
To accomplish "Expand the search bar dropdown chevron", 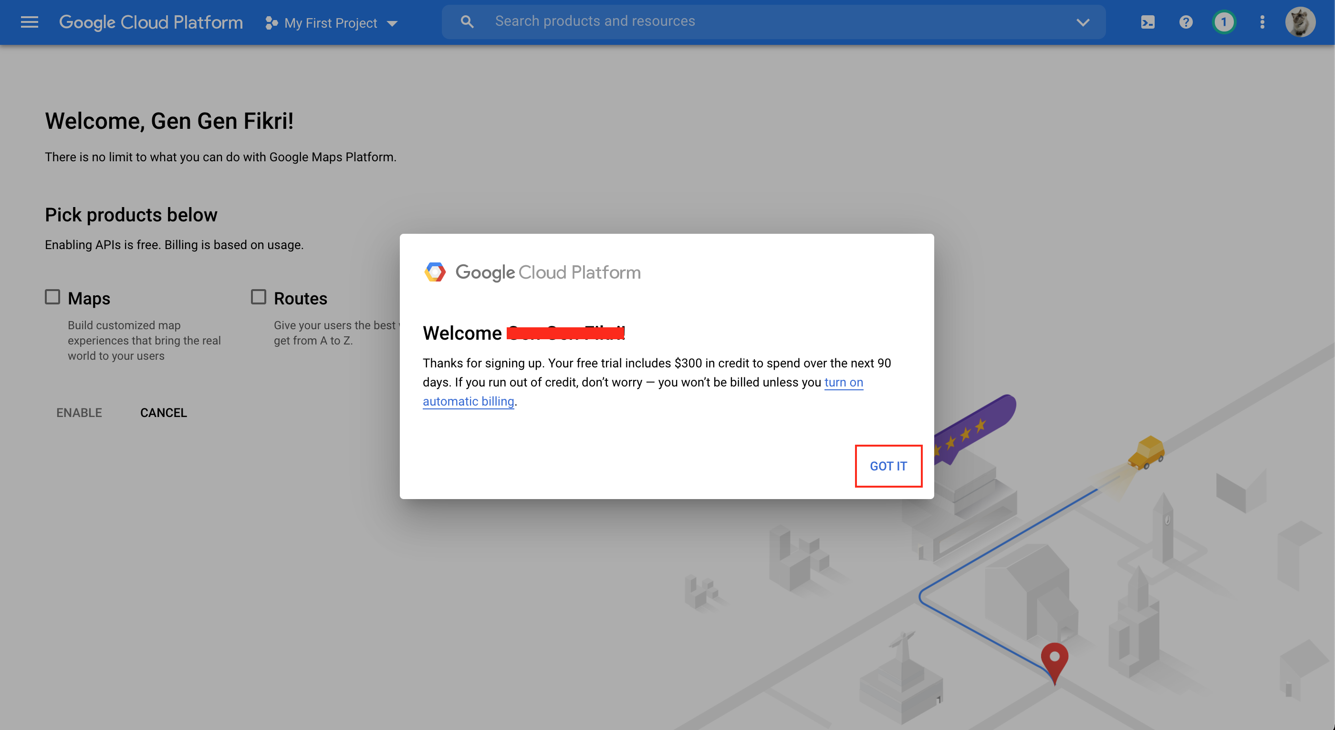I will tap(1083, 22).
